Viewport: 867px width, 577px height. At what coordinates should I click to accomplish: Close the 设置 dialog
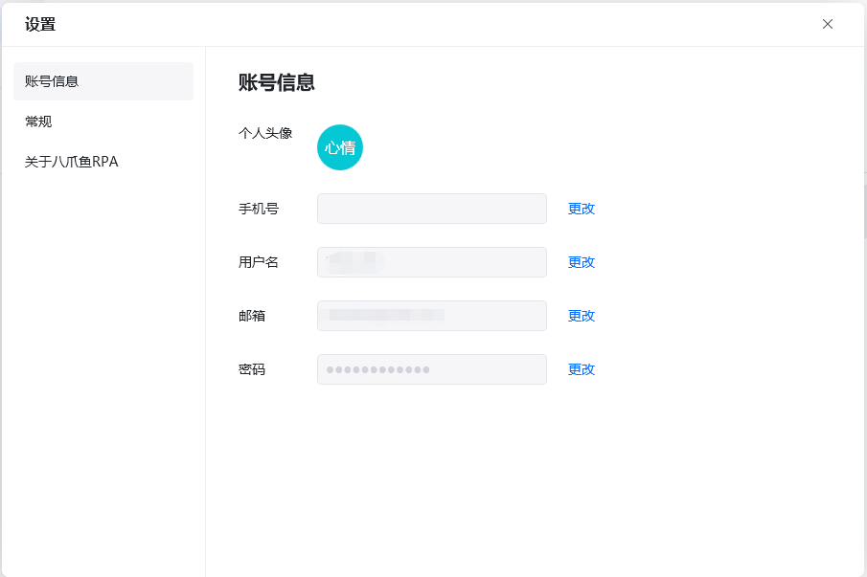[x=827, y=24]
